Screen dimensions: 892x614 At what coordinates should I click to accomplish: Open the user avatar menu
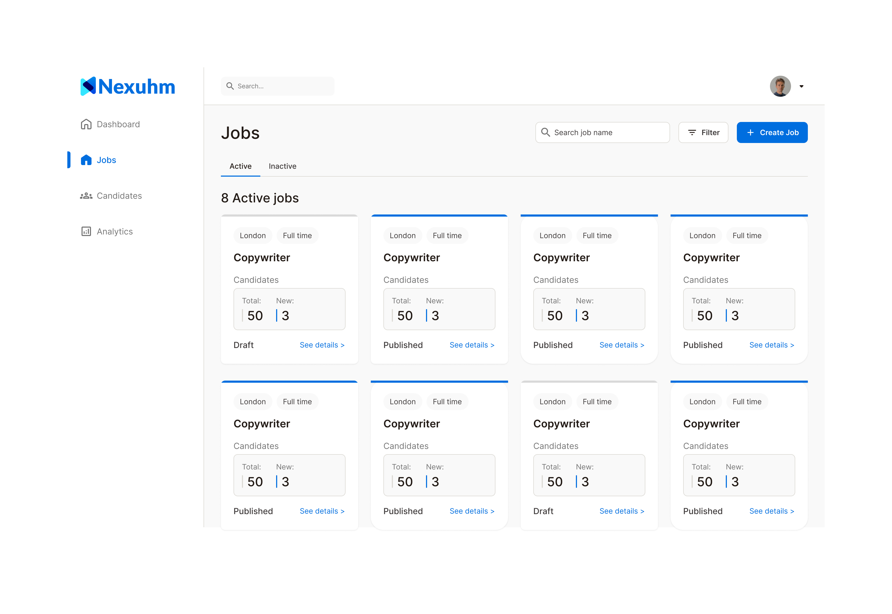point(780,86)
